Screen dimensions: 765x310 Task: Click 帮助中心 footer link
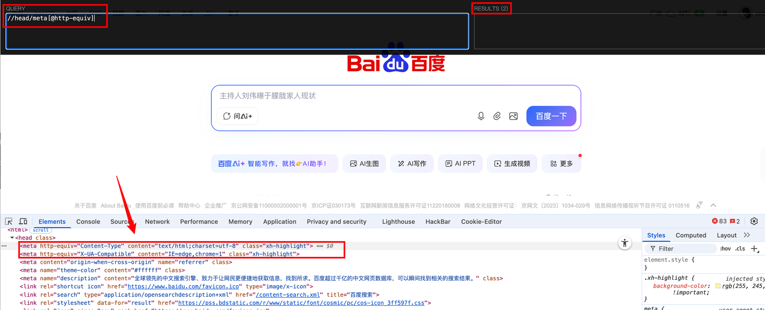[189, 206]
